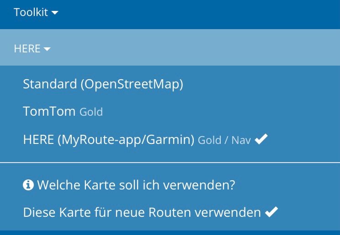Click the info icon beside Welche Karte

coord(28,185)
